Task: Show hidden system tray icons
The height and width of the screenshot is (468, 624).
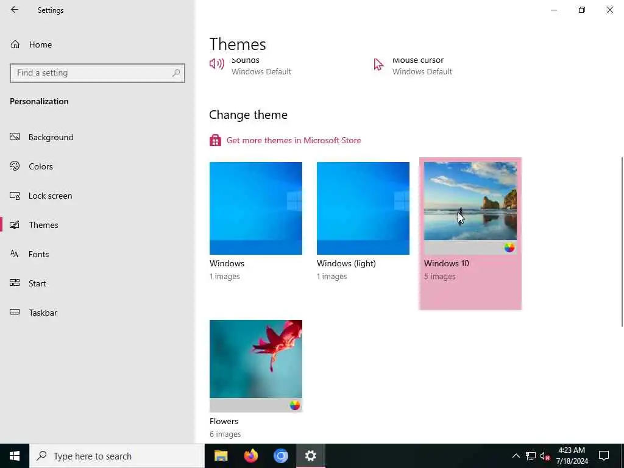Action: click(x=516, y=456)
